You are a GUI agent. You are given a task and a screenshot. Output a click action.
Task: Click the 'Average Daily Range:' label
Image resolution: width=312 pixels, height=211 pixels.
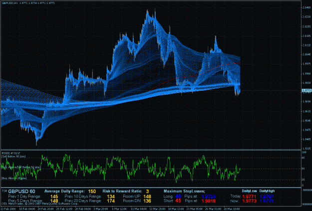(64, 192)
